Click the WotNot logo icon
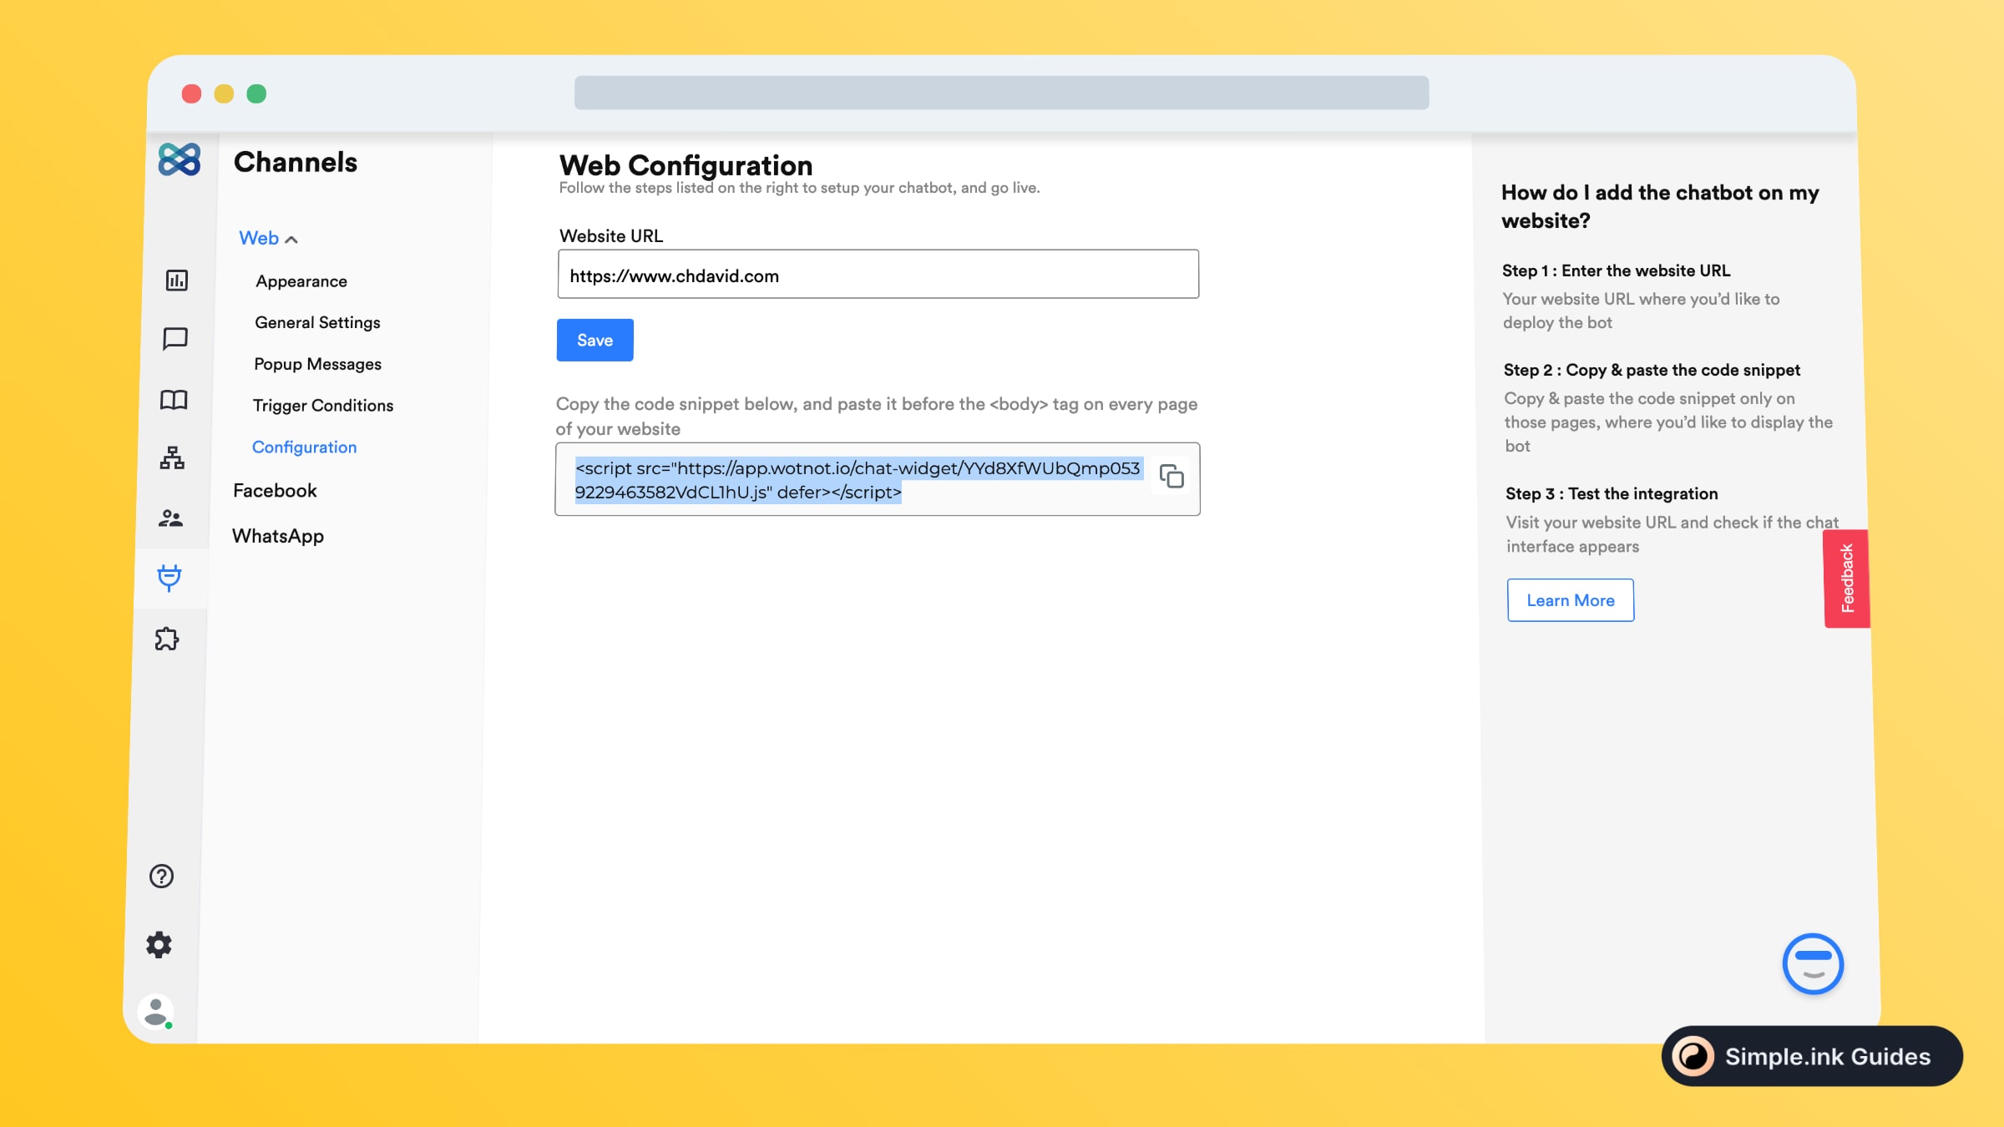The width and height of the screenshot is (2004, 1127). (180, 159)
